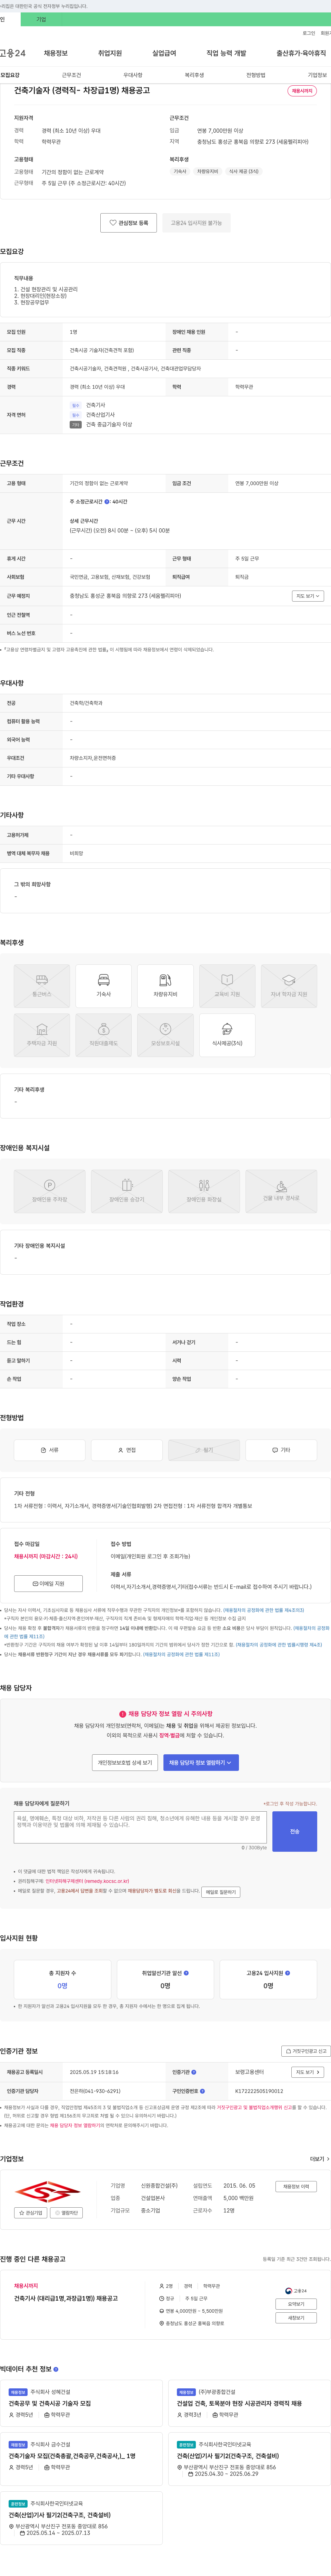The height and width of the screenshot is (2576, 331).
Task: Click the 로그인 link
Action: point(309,33)
